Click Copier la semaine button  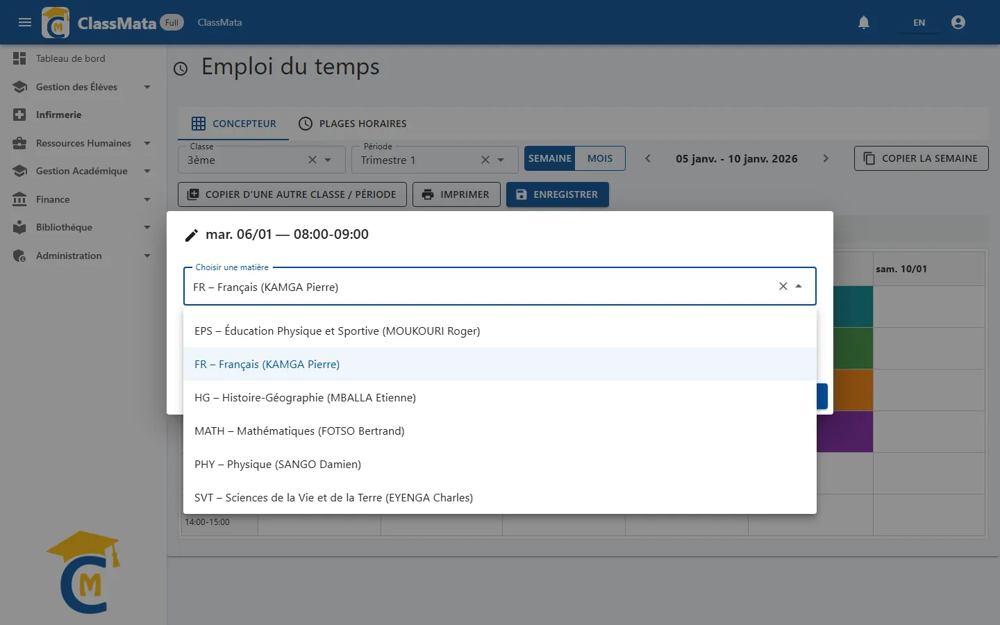[921, 158]
